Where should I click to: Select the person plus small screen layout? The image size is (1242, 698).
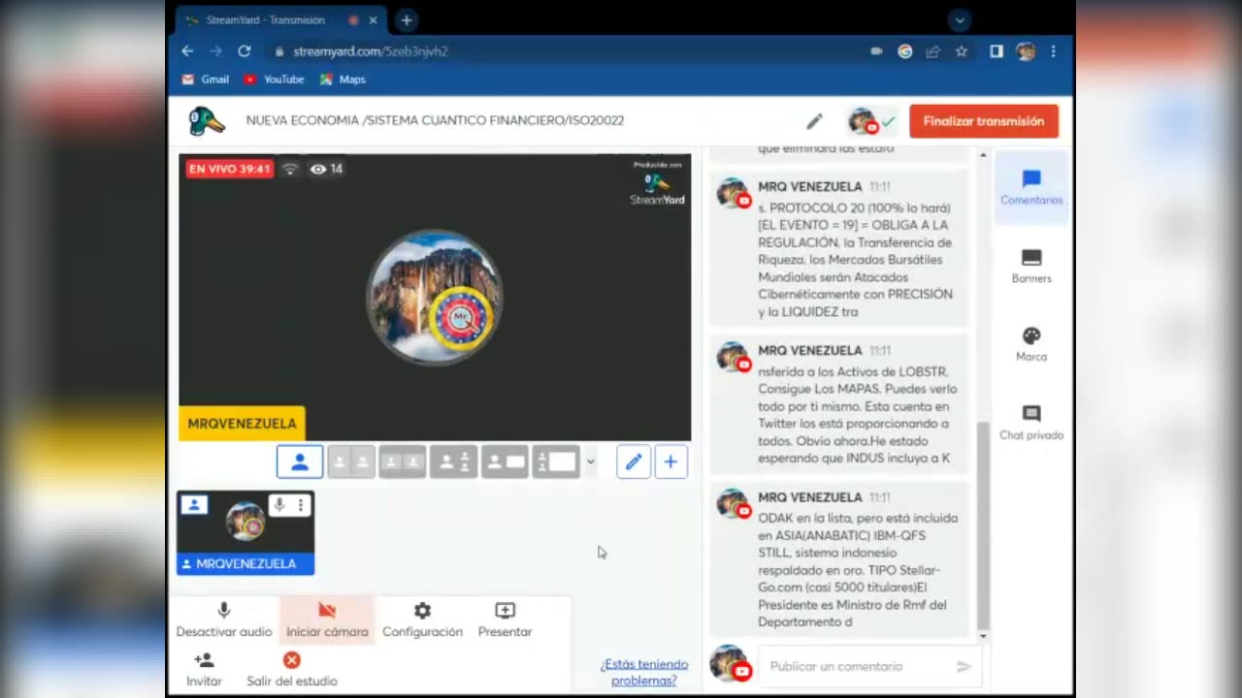coord(505,461)
